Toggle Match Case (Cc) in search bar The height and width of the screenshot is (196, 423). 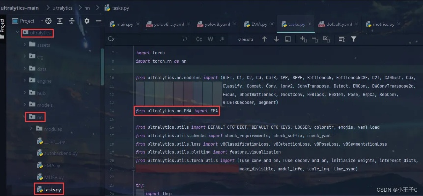199,39
